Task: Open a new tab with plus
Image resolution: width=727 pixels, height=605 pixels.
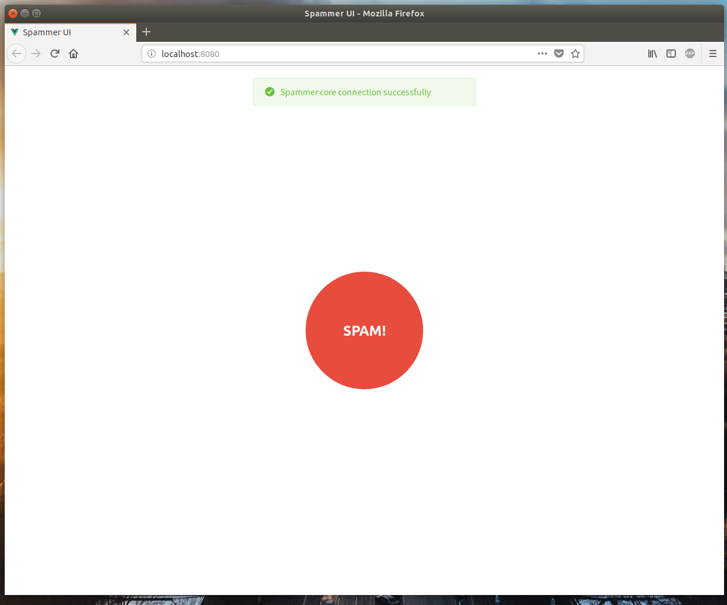Action: [146, 32]
